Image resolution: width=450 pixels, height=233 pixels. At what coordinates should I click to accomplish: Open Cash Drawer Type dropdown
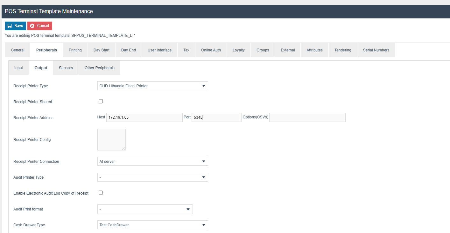(x=152, y=225)
